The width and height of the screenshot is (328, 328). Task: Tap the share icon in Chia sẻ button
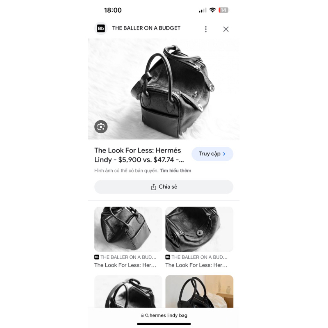pyautogui.click(x=153, y=187)
